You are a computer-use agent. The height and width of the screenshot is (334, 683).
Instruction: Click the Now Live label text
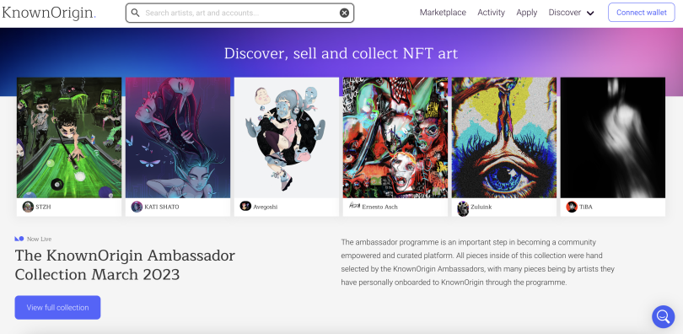pyautogui.click(x=39, y=239)
